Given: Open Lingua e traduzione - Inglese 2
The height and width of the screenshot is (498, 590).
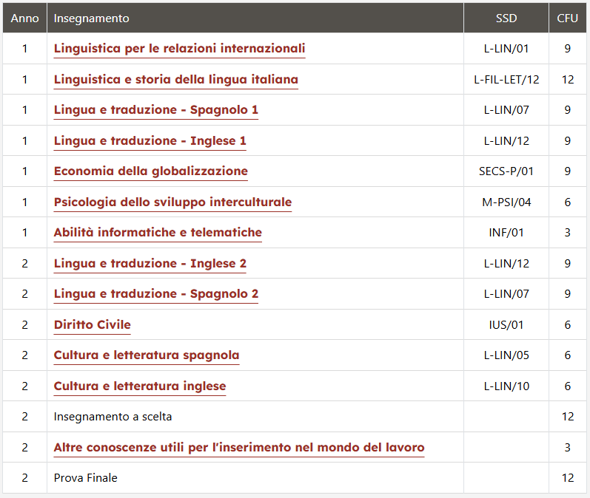Looking at the screenshot, I should [x=150, y=263].
